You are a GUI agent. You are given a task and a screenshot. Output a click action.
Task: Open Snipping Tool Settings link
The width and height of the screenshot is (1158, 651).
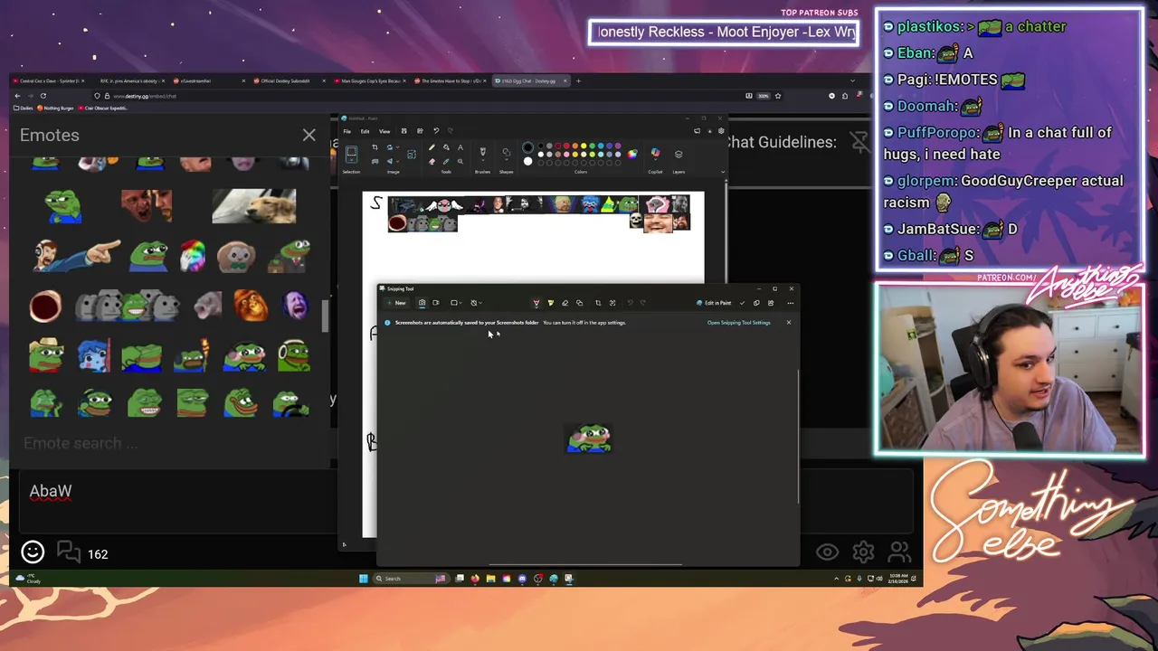739,323
